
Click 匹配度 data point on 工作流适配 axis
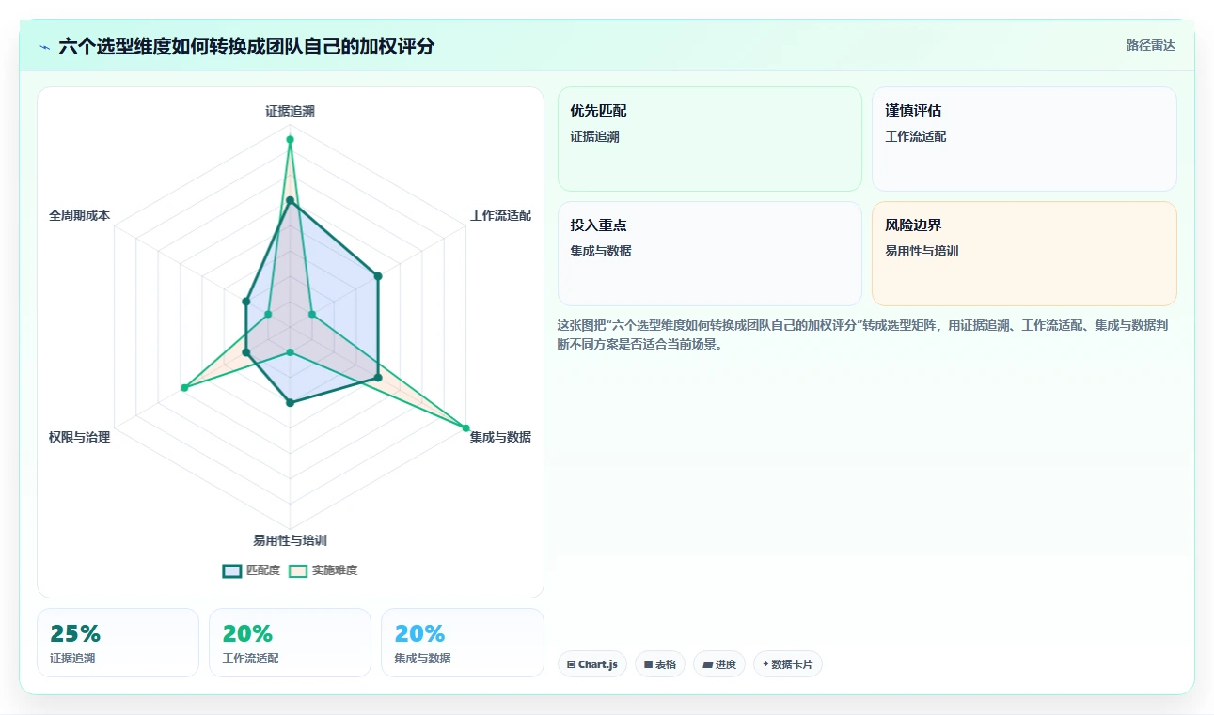pos(378,276)
